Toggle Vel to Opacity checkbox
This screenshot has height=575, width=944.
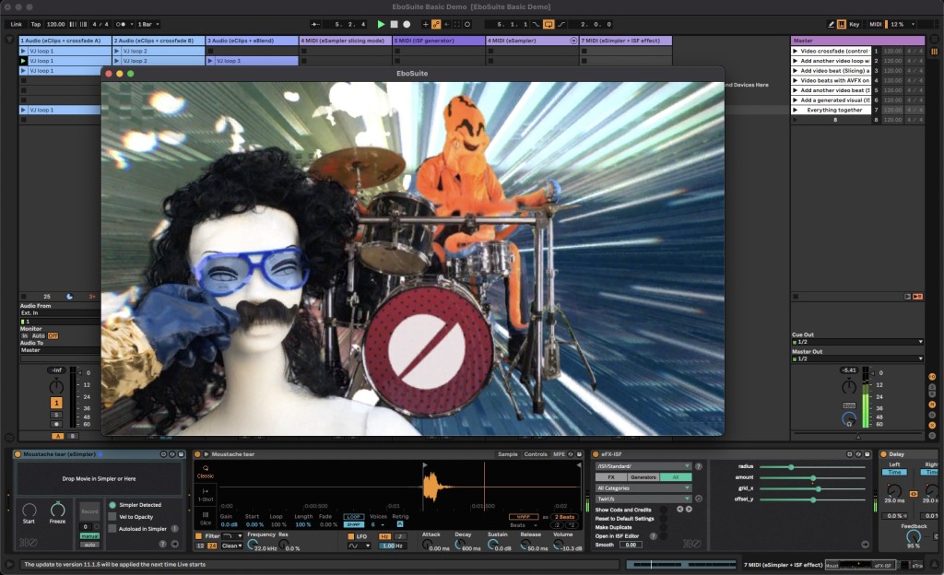point(112,517)
